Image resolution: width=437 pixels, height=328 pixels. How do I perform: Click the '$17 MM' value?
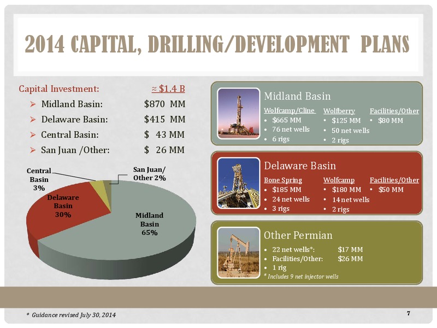click(350, 250)
